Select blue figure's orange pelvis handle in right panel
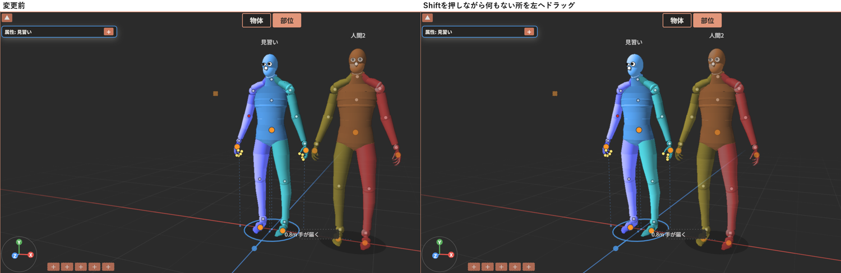 point(639,130)
